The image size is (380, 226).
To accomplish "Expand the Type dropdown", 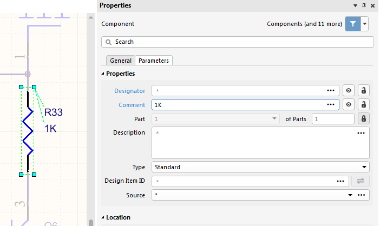I will coord(364,167).
